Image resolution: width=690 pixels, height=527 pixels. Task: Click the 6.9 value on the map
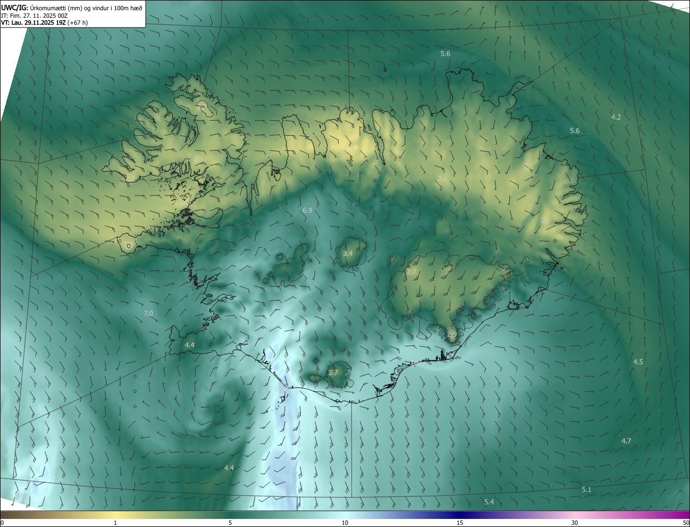coord(308,211)
